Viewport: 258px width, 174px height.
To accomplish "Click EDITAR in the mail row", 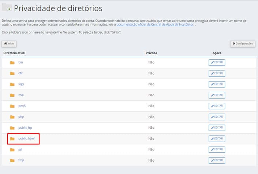I will coord(217,95).
